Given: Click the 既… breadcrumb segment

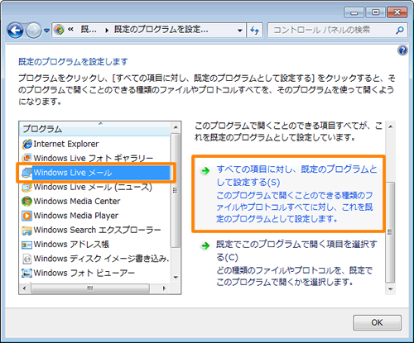Looking at the screenshot, I should click(x=89, y=29).
